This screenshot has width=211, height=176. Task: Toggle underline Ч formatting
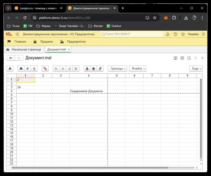pos(34,68)
